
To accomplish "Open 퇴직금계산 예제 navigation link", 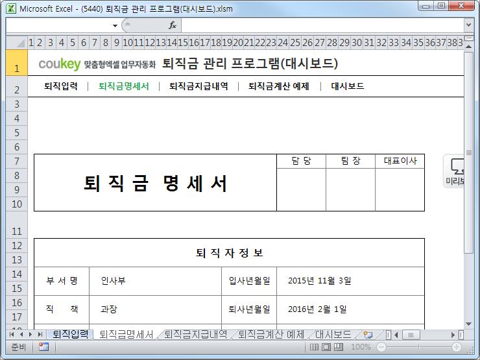I will pyautogui.click(x=279, y=86).
